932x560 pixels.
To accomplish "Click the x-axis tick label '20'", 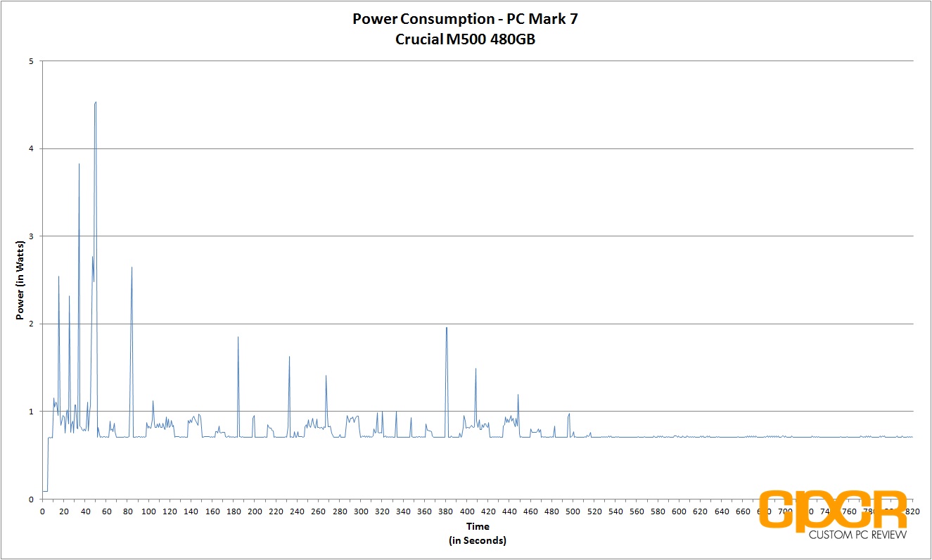I will pos(64,511).
